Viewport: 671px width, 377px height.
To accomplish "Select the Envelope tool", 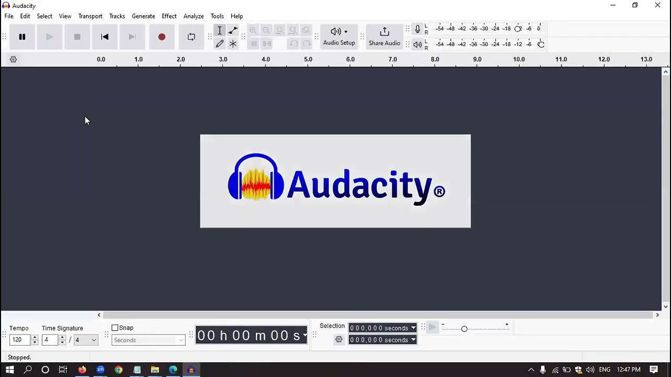I will tap(233, 30).
